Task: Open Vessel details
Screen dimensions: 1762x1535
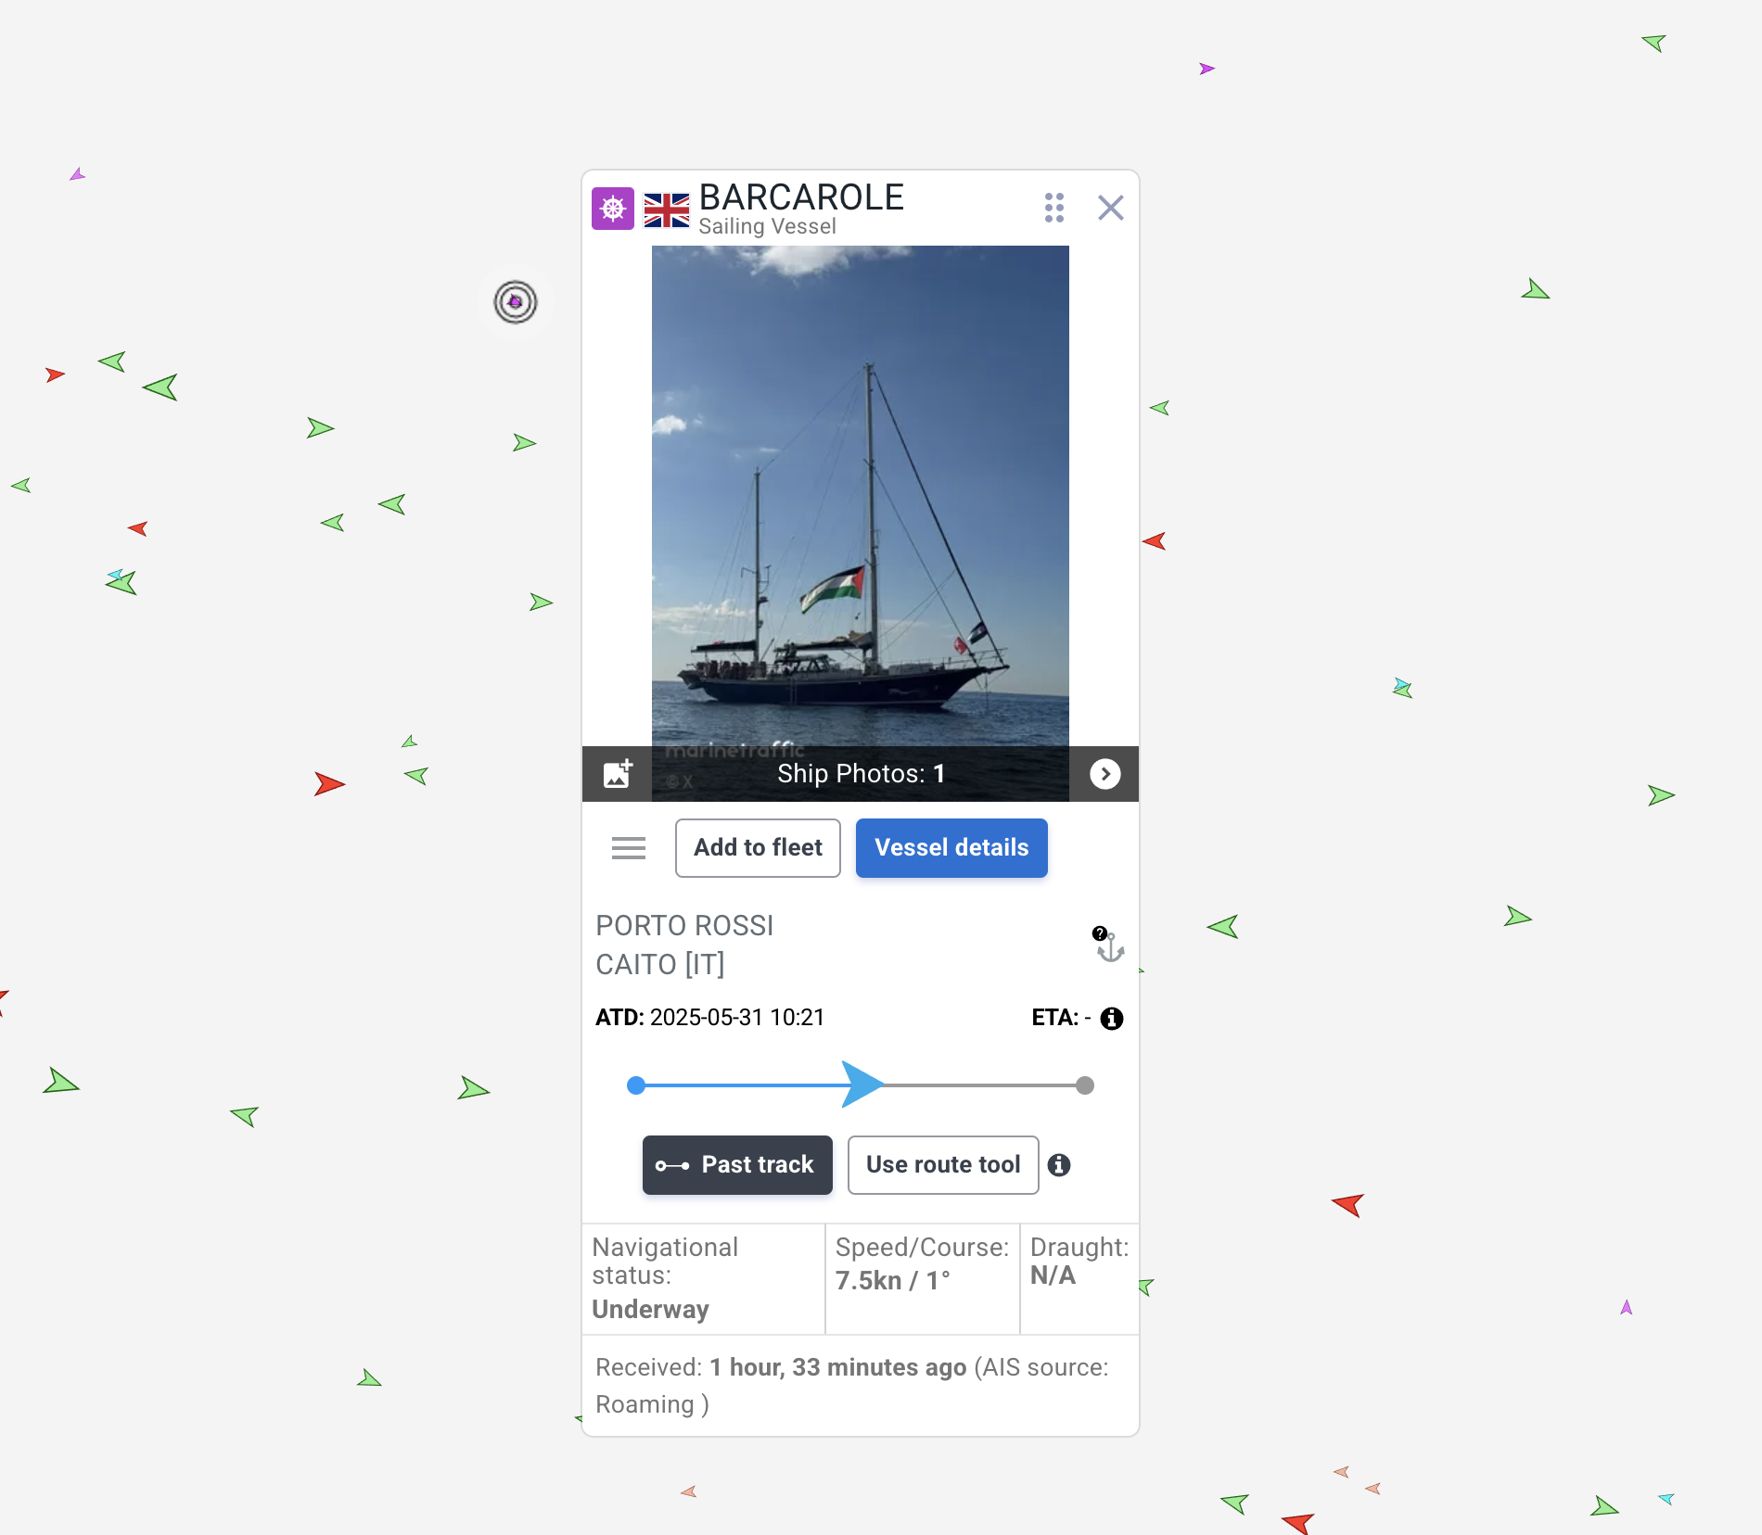Action: click(x=951, y=848)
